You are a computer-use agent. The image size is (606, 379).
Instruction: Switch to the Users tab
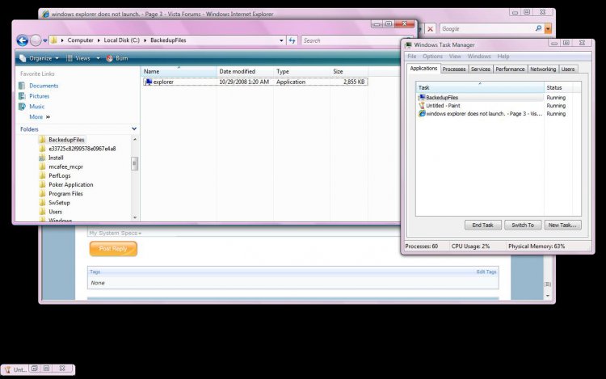point(568,69)
